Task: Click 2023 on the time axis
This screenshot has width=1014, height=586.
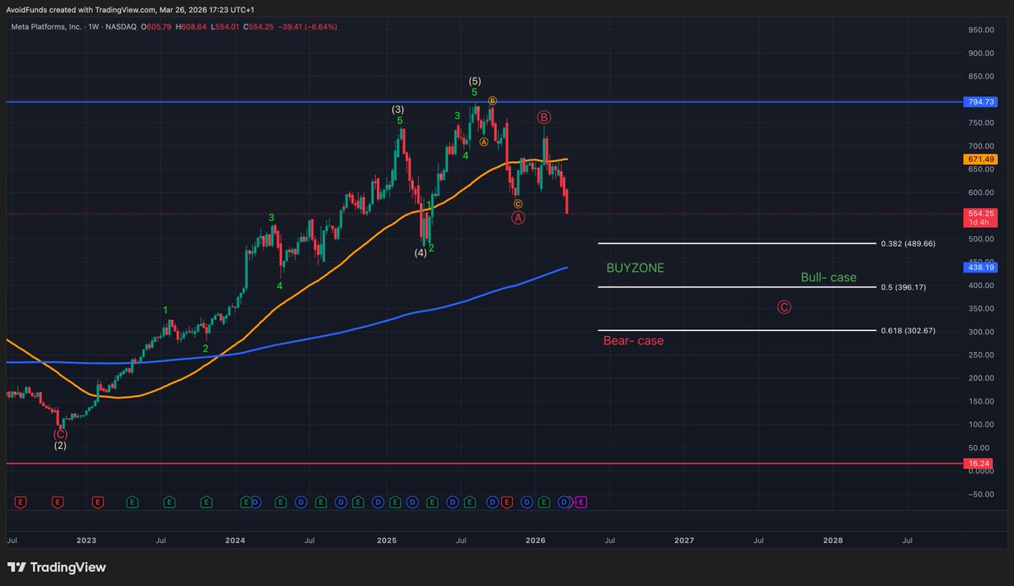Action: pos(86,539)
